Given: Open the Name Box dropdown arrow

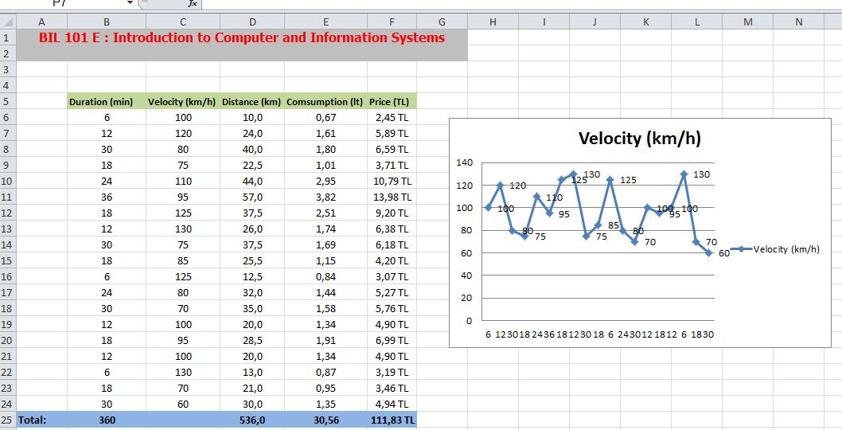Looking at the screenshot, I should click(x=130, y=3).
